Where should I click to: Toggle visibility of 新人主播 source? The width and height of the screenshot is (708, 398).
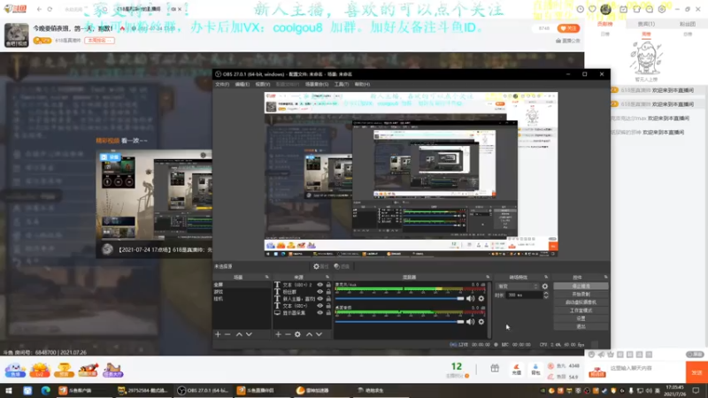pos(320,299)
